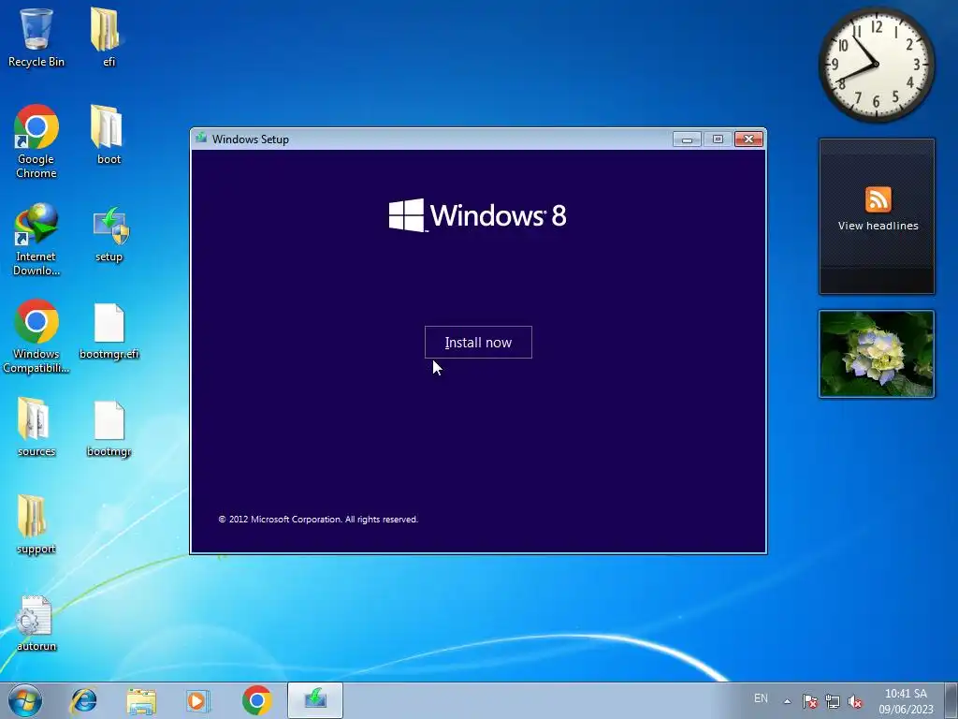Screen dimensions: 958x719
Task: Select Internet Download Manager desktop shortcut
Action: point(36,239)
